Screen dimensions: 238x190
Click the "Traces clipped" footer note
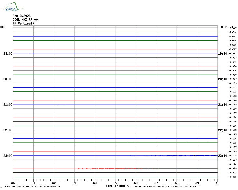click(165, 186)
